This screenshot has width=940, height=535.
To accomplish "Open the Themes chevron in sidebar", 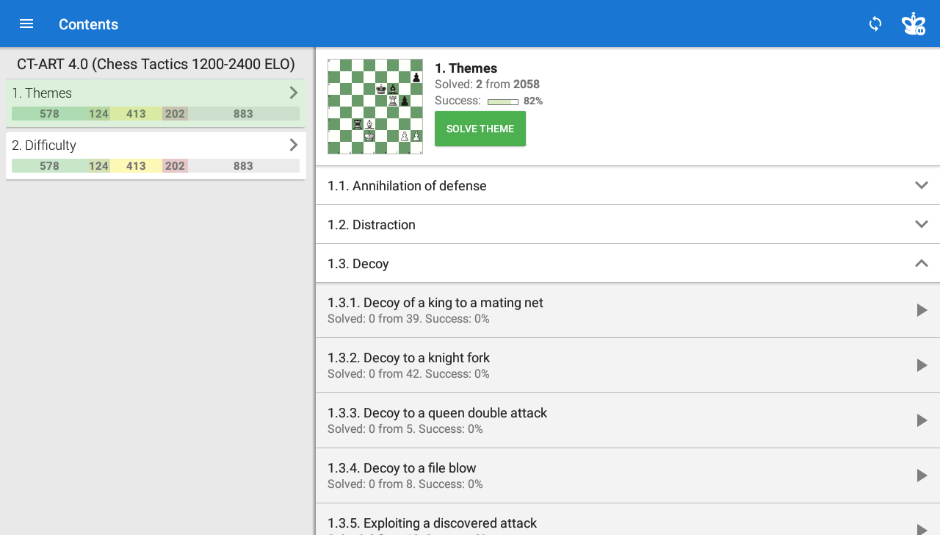I will pyautogui.click(x=294, y=93).
